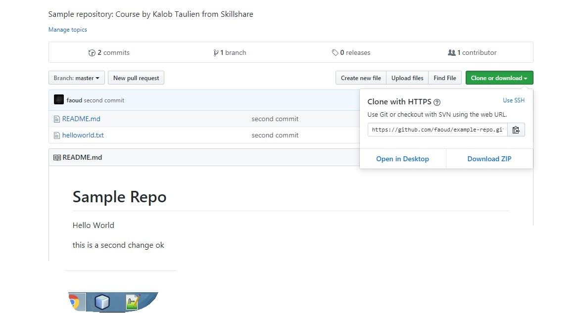Click the faoud author name
580x313 pixels.
74,100
